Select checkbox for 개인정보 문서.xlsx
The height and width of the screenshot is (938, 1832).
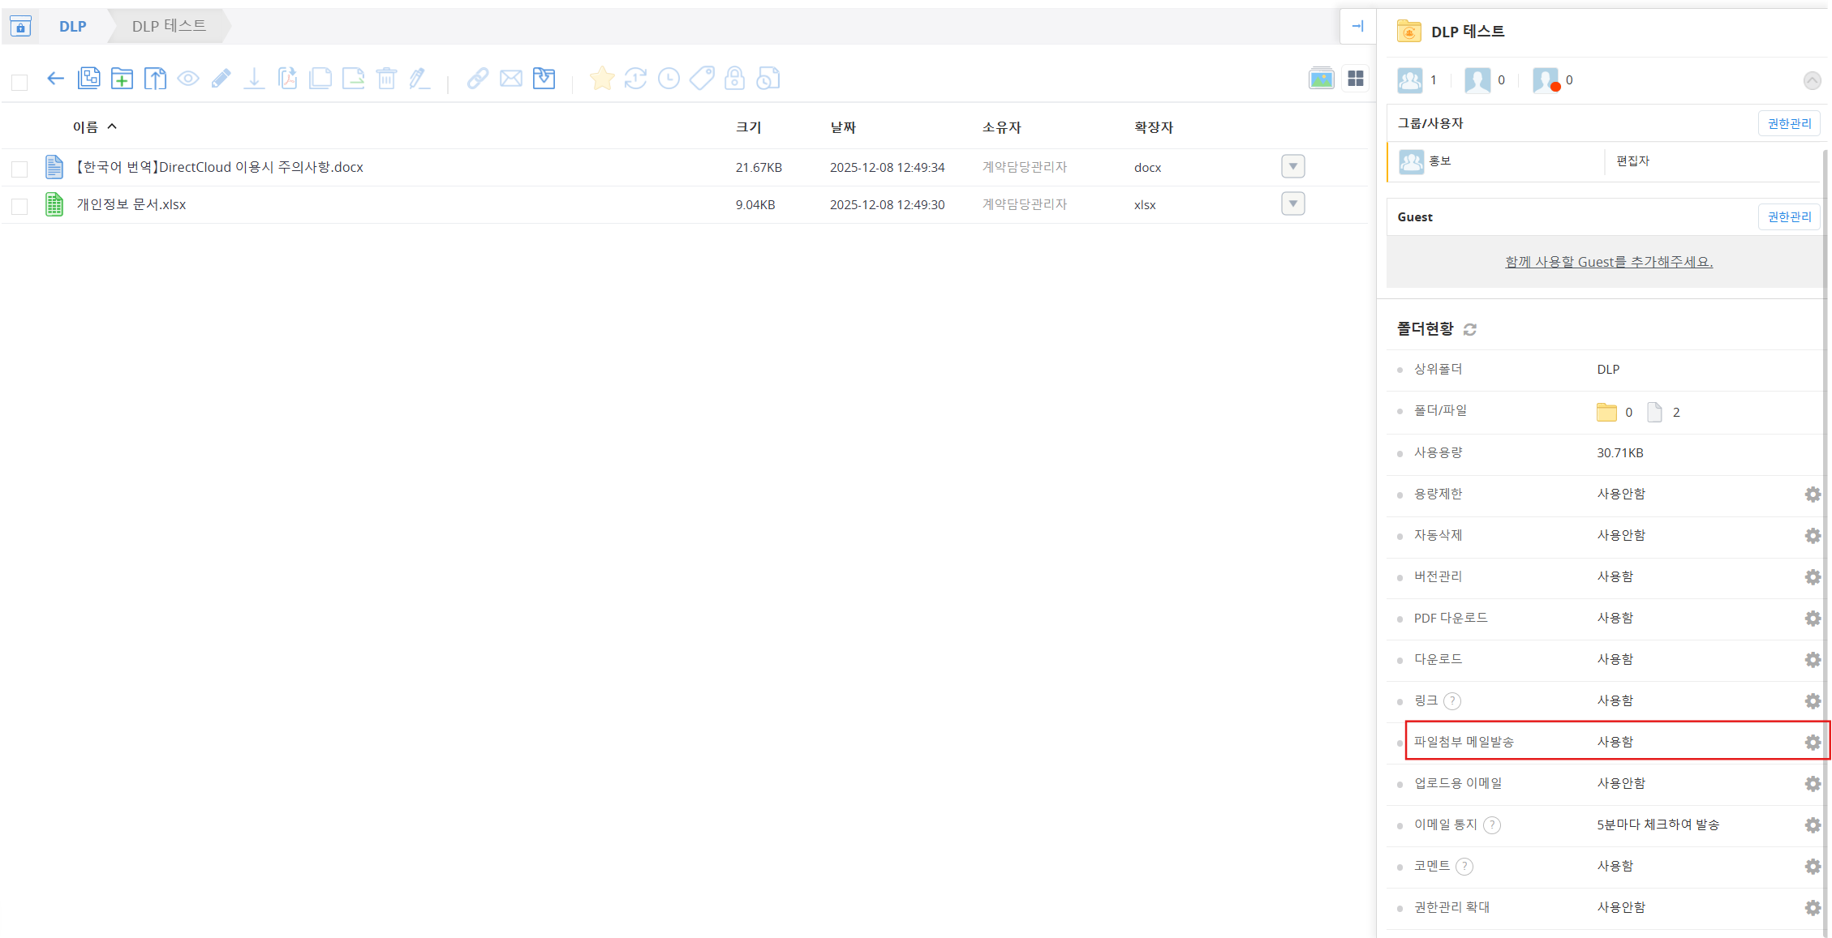point(19,206)
